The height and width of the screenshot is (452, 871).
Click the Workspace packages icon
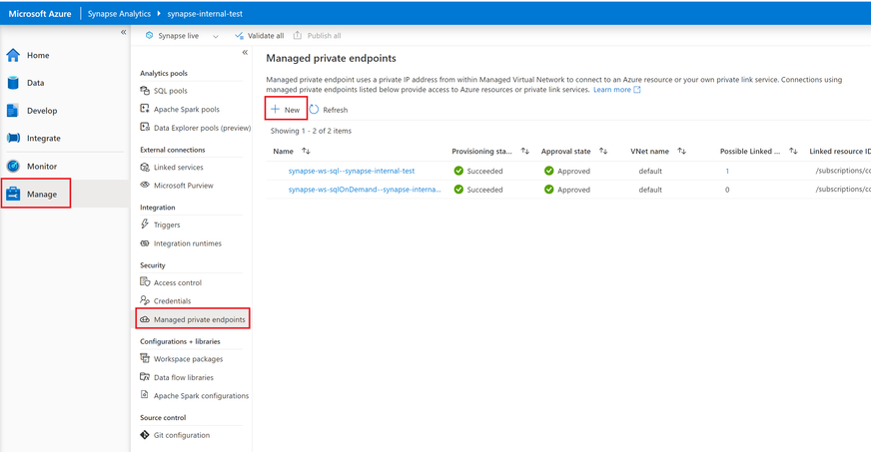[x=145, y=358]
